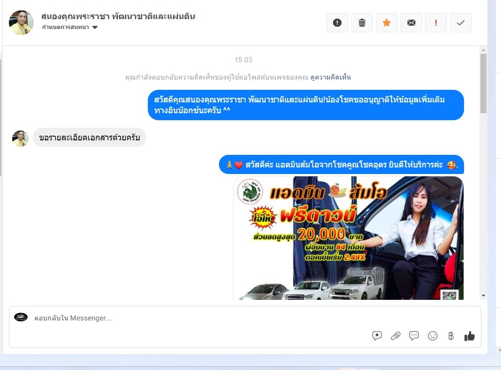Image resolution: width=501 pixels, height=370 pixels.
Task: Click the ตอบกลับใน Messenger reply field
Action: (x=245, y=327)
